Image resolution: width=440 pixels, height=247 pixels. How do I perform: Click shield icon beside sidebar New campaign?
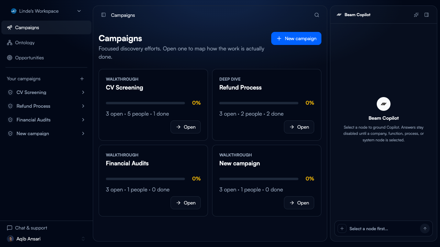tap(10, 133)
